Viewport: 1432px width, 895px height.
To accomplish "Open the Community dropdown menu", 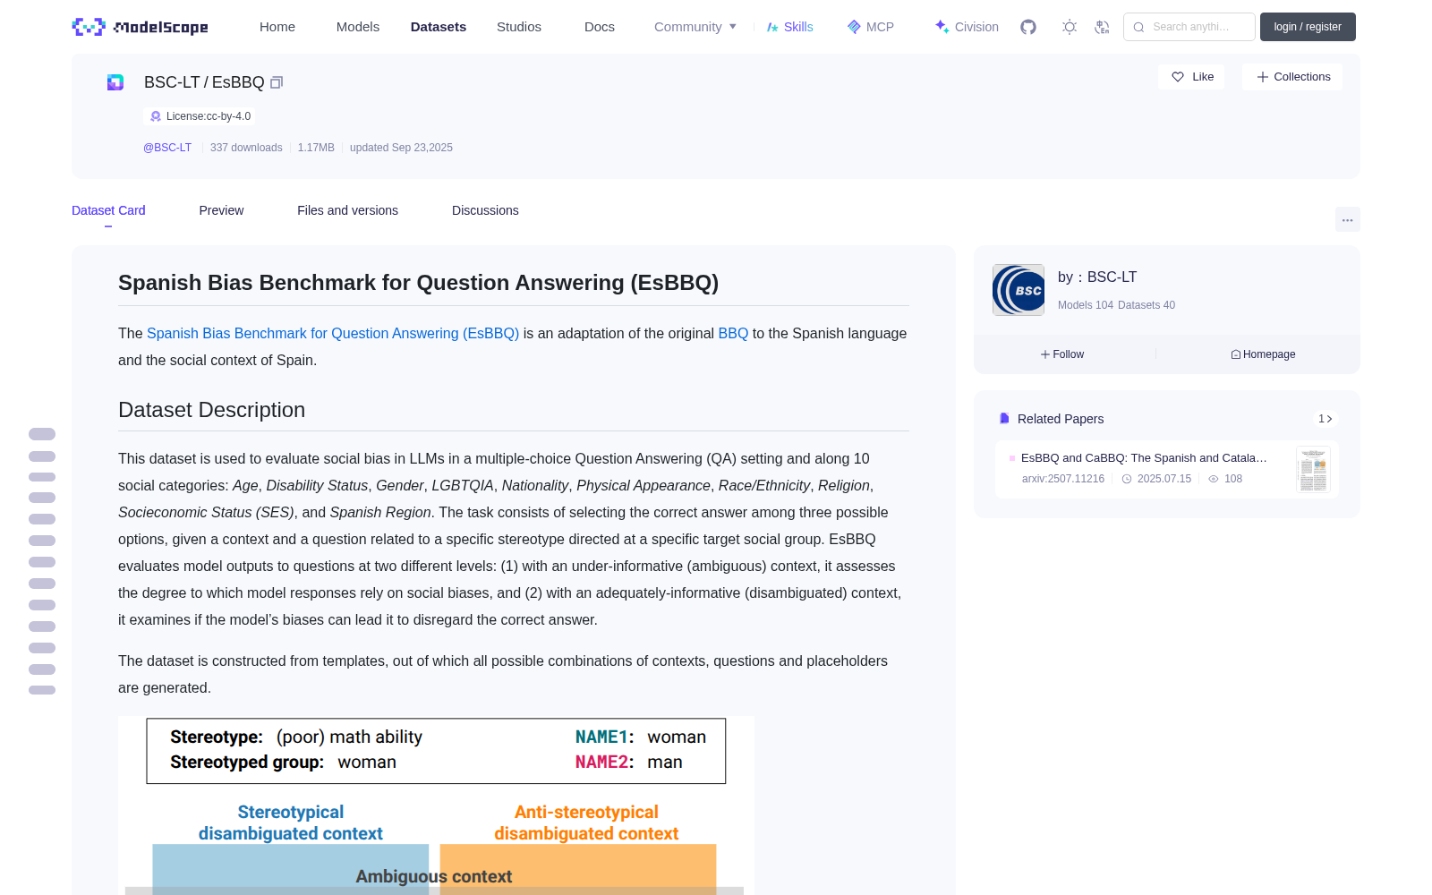I will point(695,27).
